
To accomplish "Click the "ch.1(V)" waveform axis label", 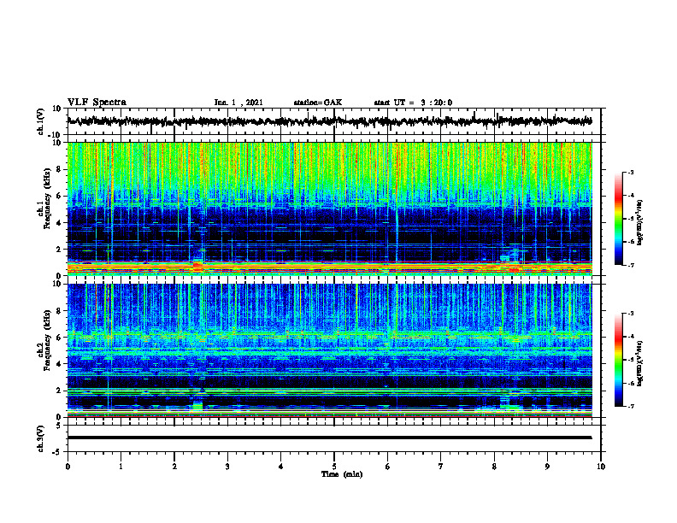I will (41, 121).
